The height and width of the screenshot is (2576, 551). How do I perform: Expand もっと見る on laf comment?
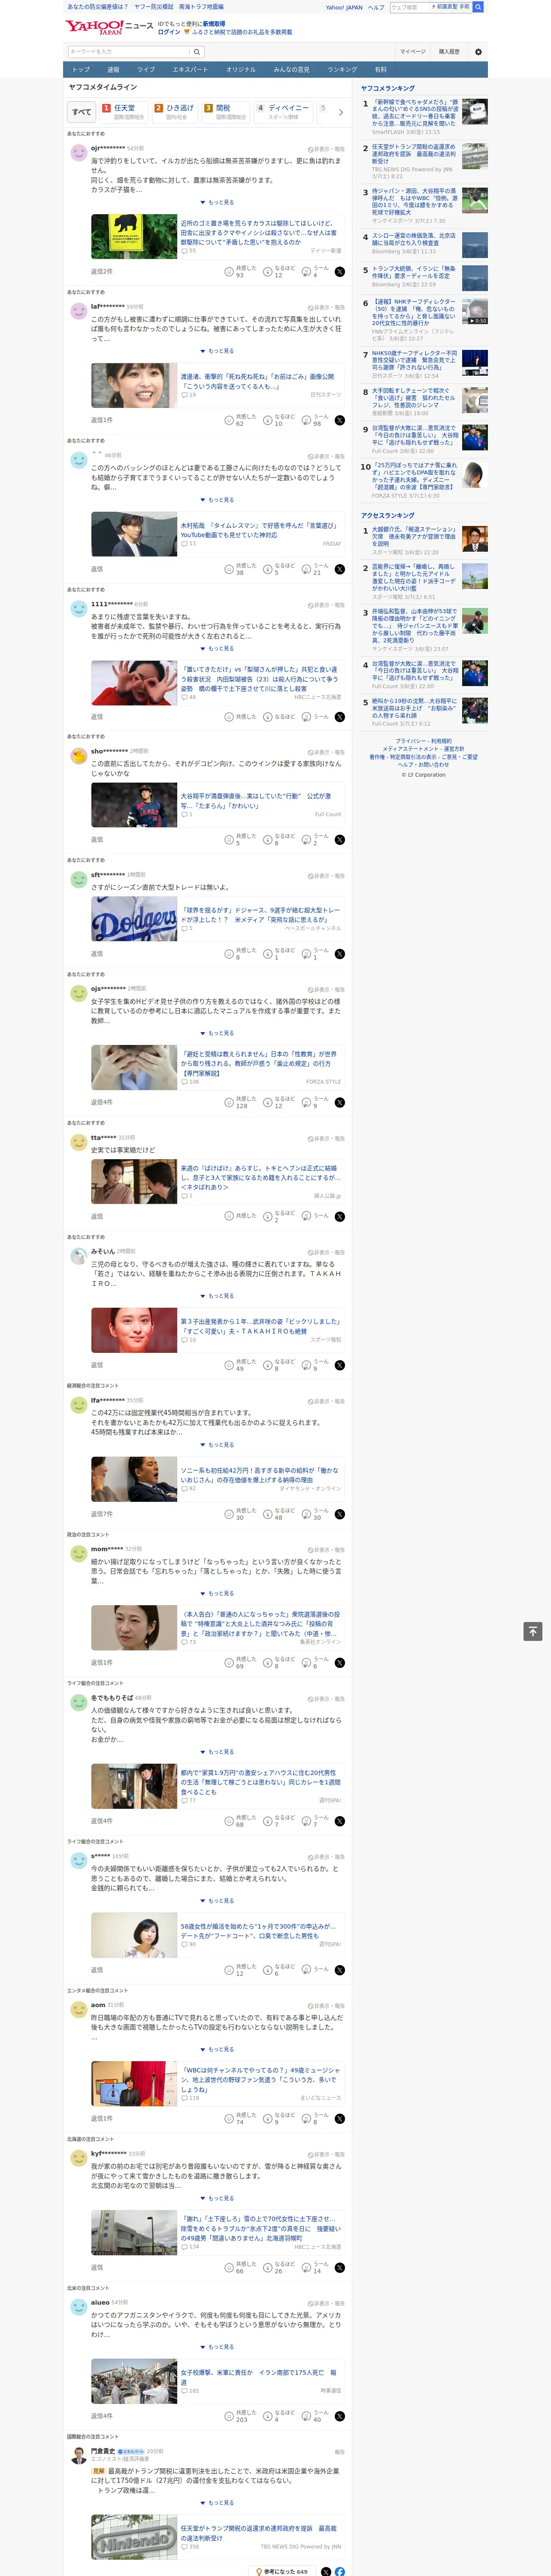[x=217, y=351]
